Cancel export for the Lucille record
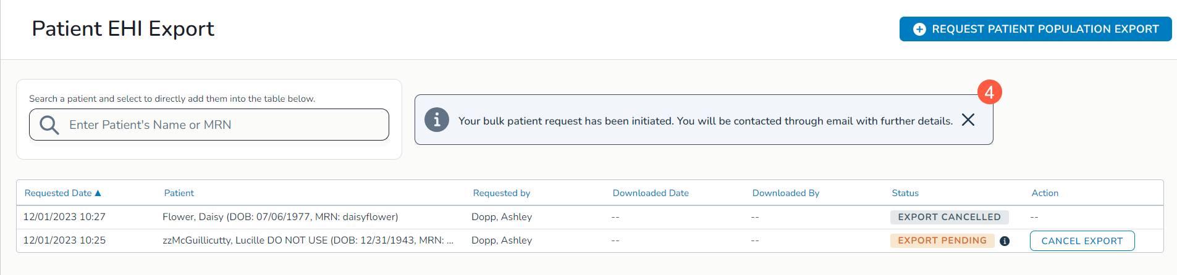This screenshot has height=275, width=1177. (x=1082, y=241)
